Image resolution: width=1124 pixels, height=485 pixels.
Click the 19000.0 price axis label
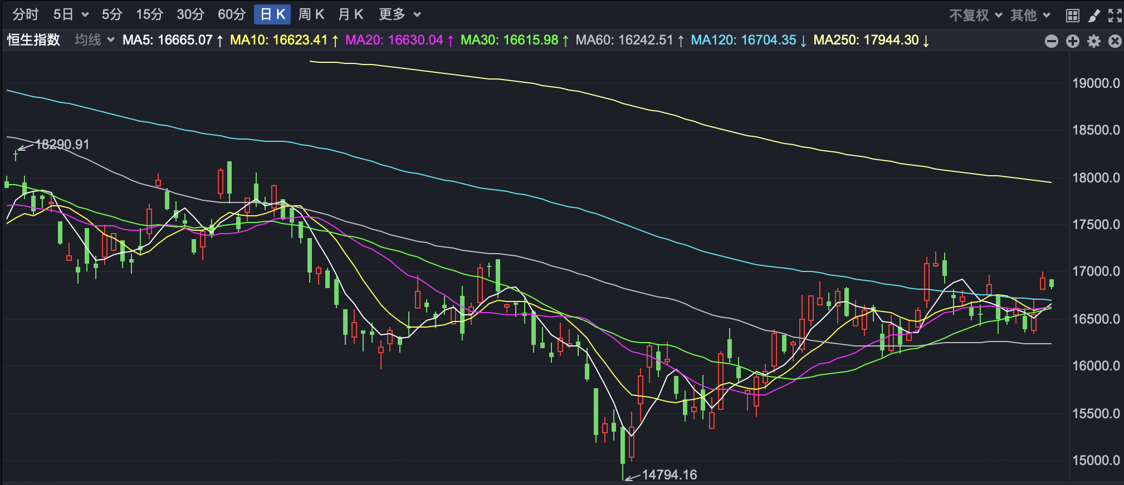(1096, 83)
